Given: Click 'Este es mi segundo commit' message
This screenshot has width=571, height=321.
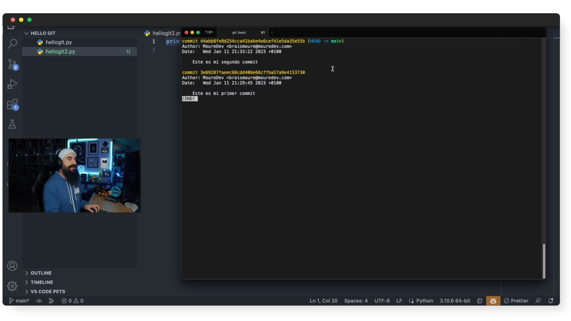Looking at the screenshot, I should pos(225,62).
